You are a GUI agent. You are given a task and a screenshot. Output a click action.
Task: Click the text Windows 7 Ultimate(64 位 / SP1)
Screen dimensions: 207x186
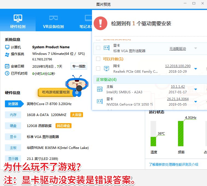[x=59, y=54]
